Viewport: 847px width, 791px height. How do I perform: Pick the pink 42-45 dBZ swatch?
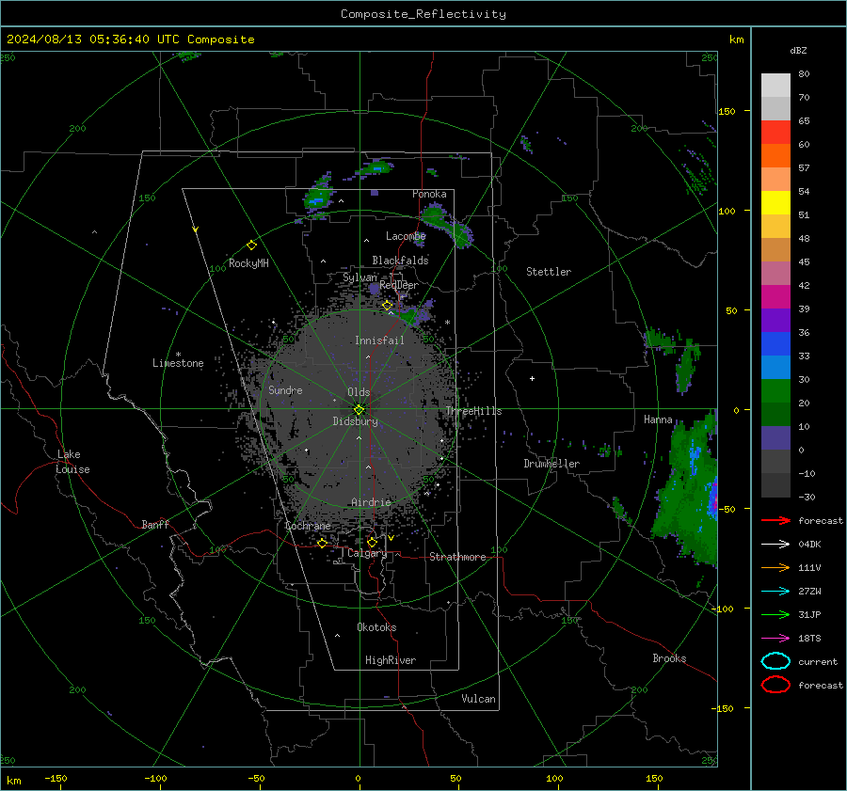(x=775, y=274)
